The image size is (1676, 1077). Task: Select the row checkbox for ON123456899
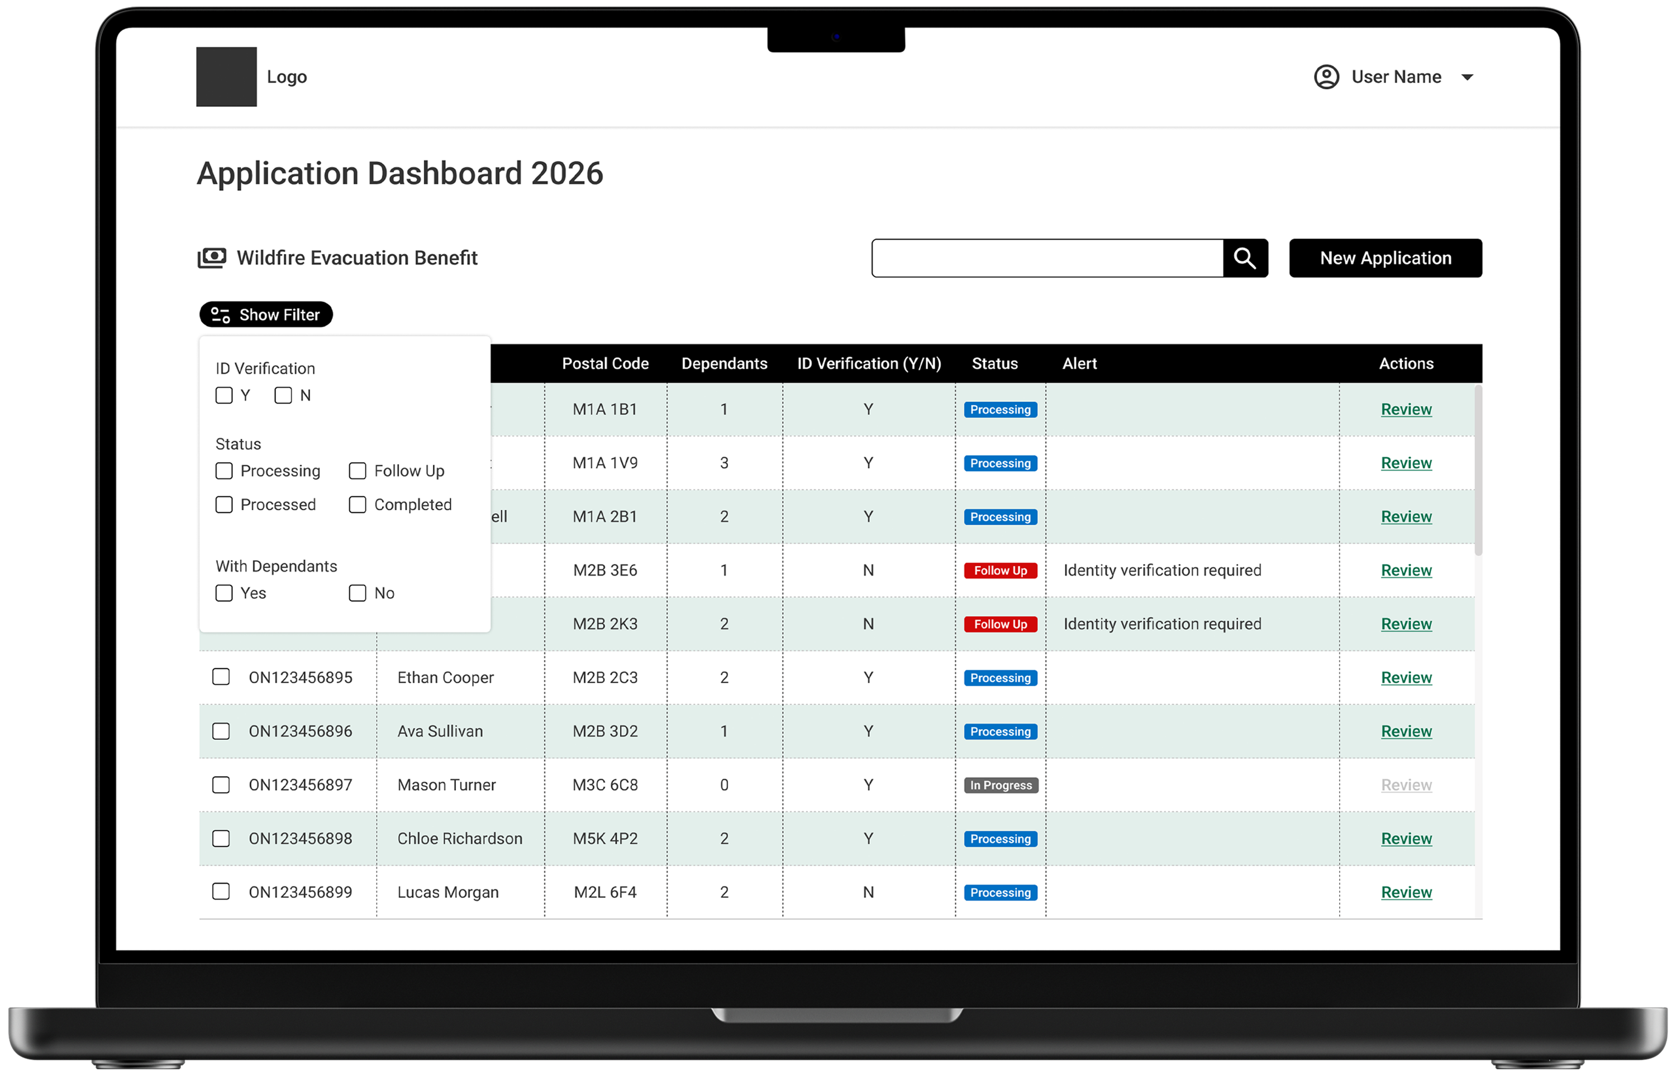coord(221,892)
